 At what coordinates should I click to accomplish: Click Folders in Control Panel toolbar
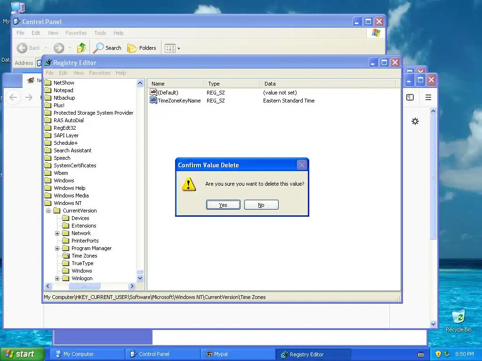[x=142, y=48]
